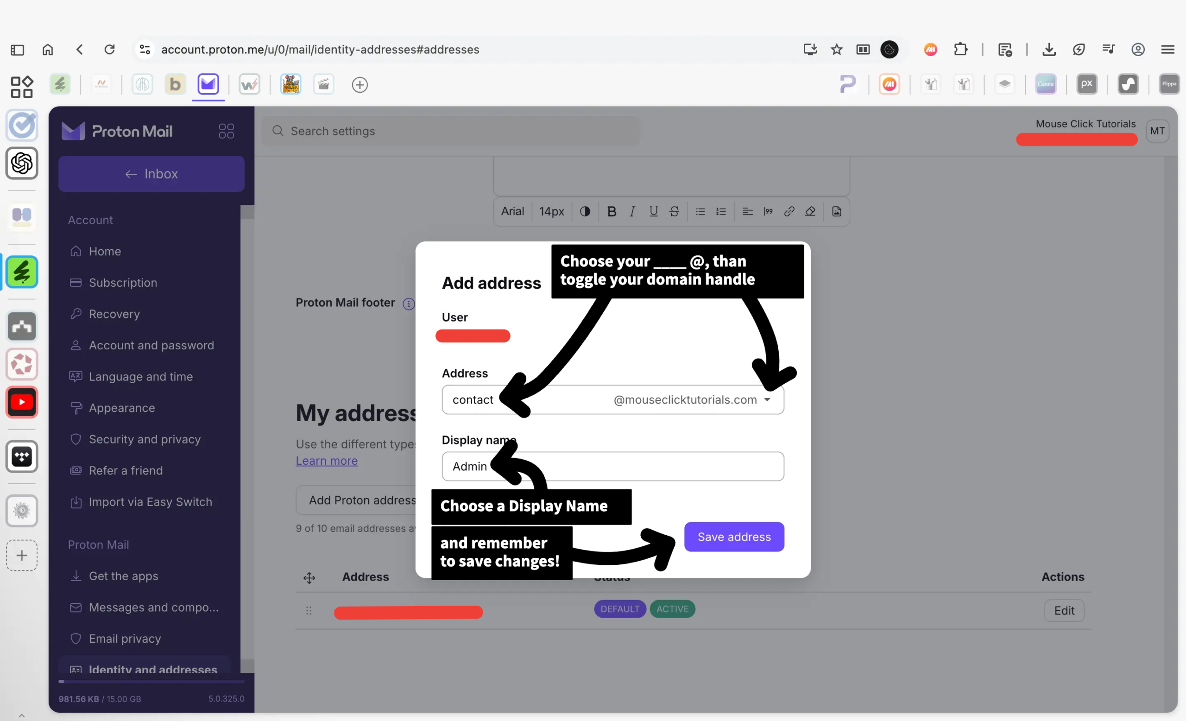This screenshot has width=1186, height=721.
Task: Toggle underline formatting in the toolbar
Action: tap(653, 211)
